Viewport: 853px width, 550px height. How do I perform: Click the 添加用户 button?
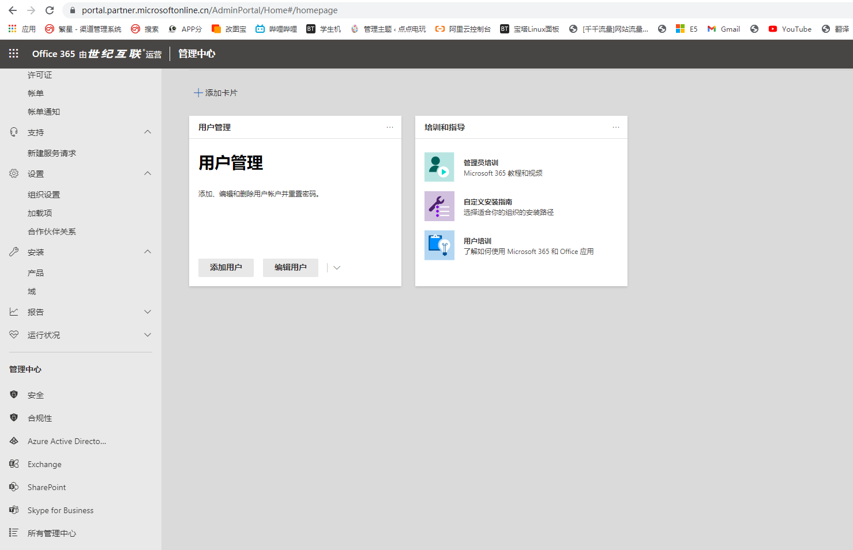click(x=226, y=268)
